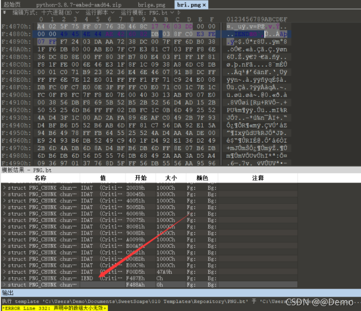Click the 颜色 column header
The height and width of the screenshot is (311, 361).
coord(202,178)
